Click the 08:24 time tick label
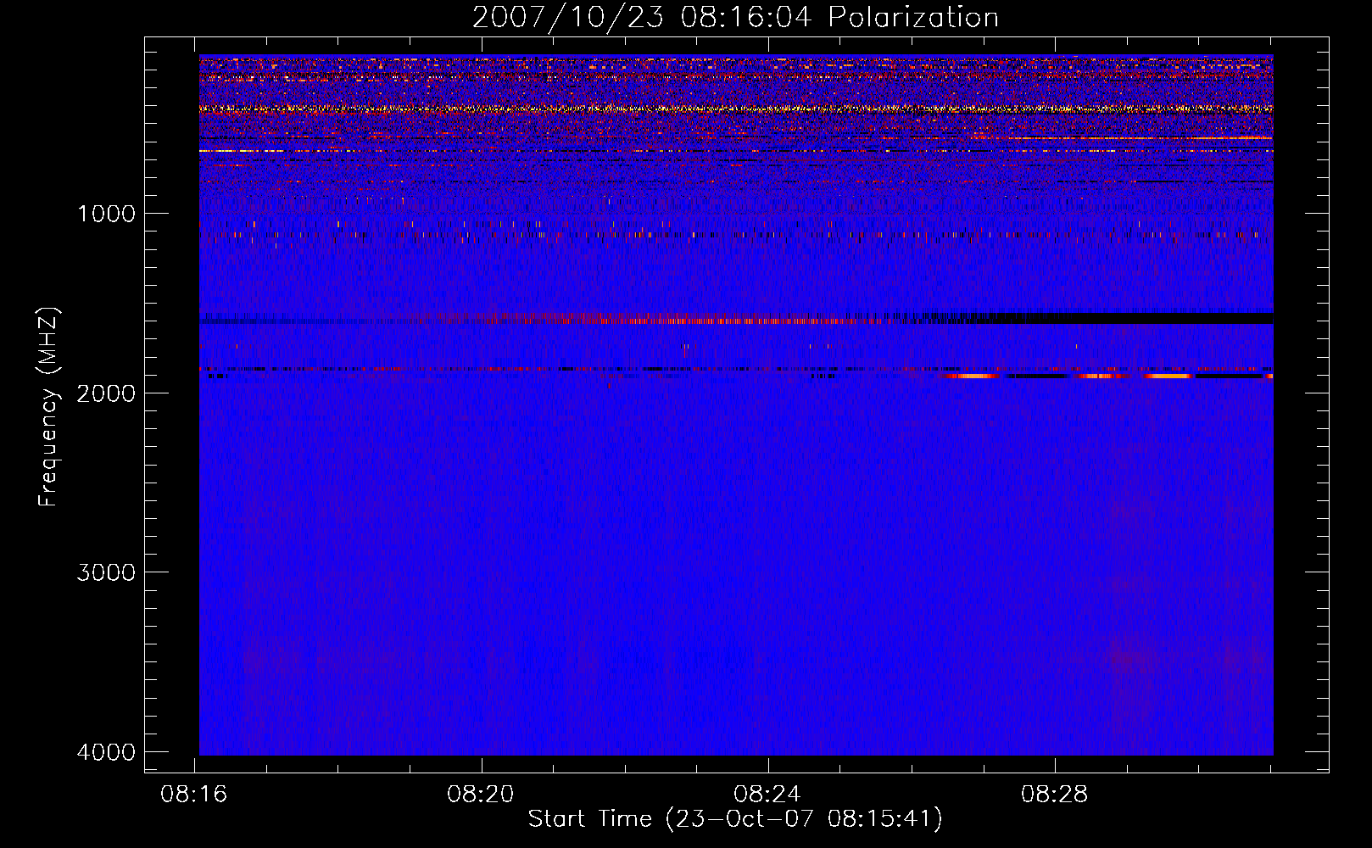This screenshot has width=1372, height=848. (767, 795)
